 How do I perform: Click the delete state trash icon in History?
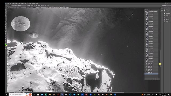pyautogui.click(x=157, y=79)
